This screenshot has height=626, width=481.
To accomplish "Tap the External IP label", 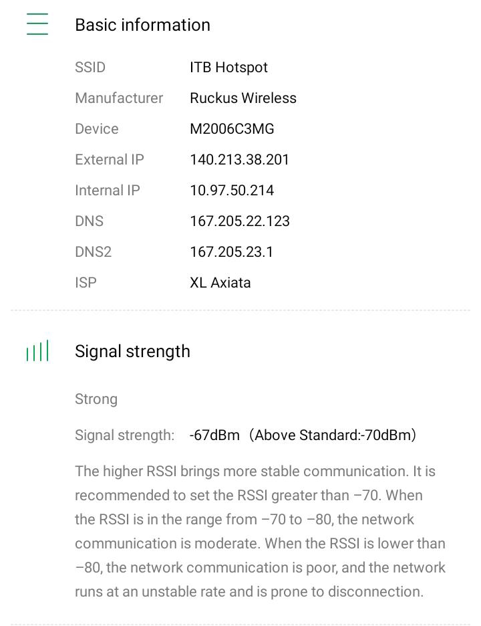I will point(110,159).
